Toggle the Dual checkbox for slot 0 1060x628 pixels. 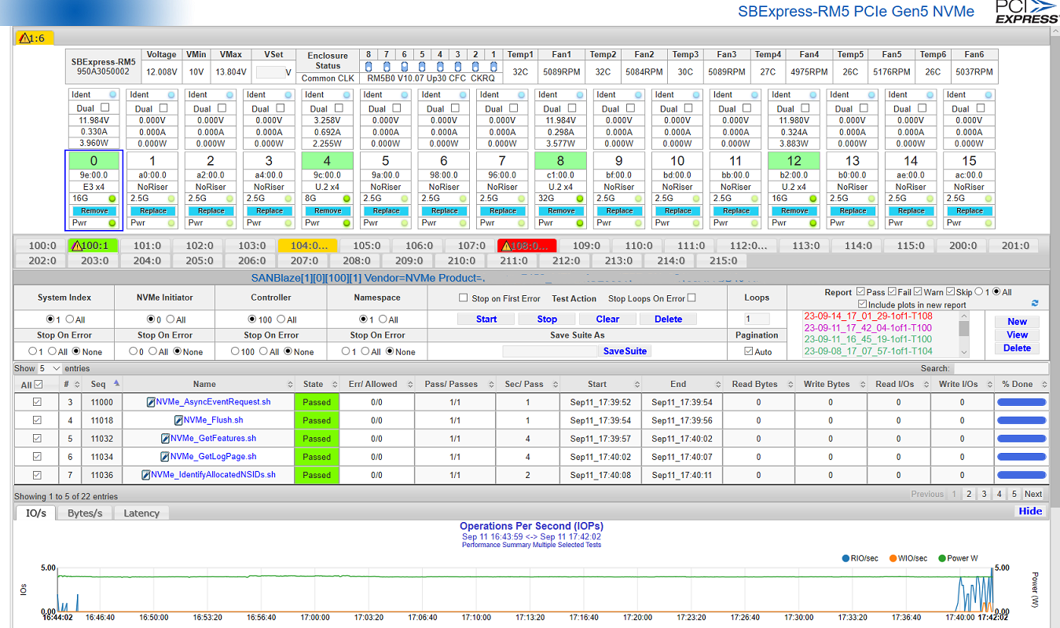[105, 108]
